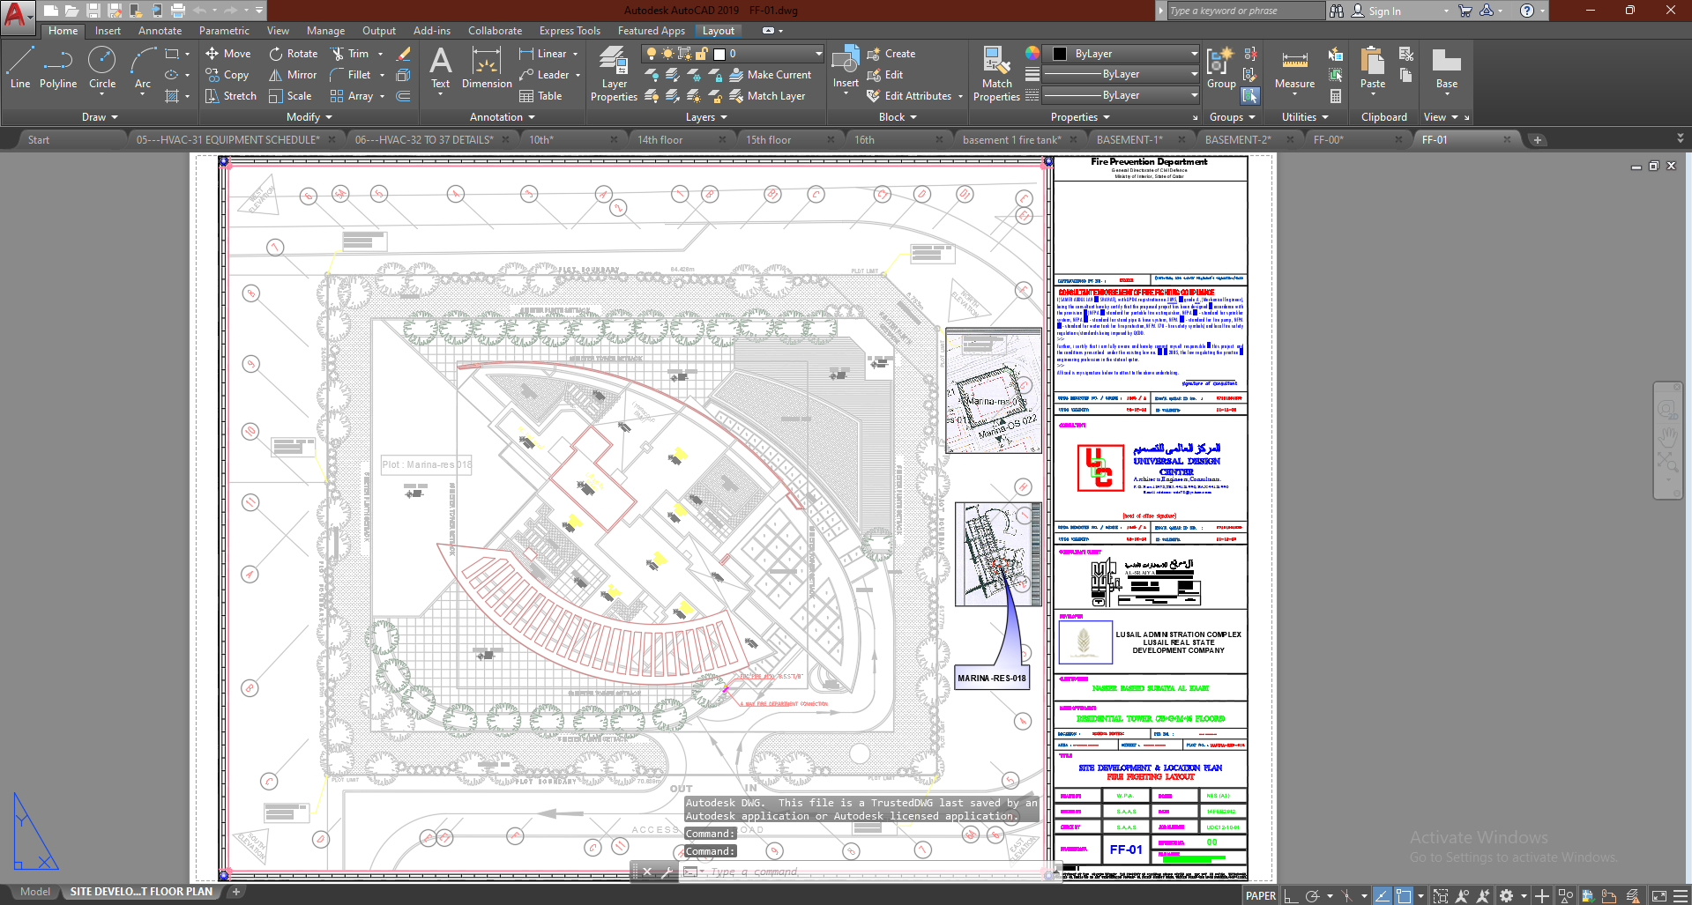Toggle Clean Screen in status bar
Screen dimensions: 1692x905
click(1658, 895)
